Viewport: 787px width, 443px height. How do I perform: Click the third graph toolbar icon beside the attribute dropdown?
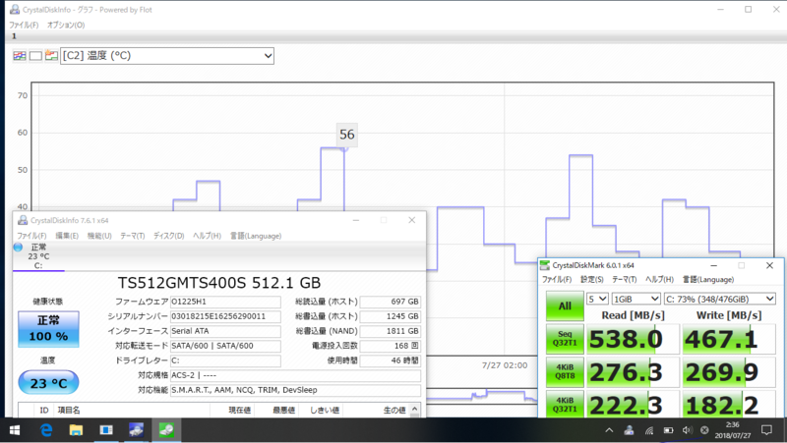(51, 56)
